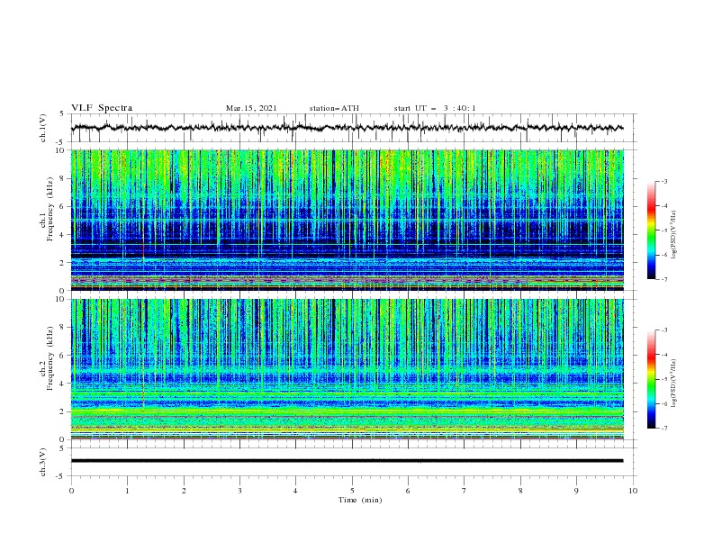The image size is (713, 551).
Task: Click the "VLF Spectra" title text
Action: point(102,108)
